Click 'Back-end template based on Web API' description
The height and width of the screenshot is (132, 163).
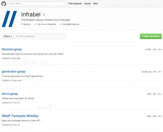[21, 121]
